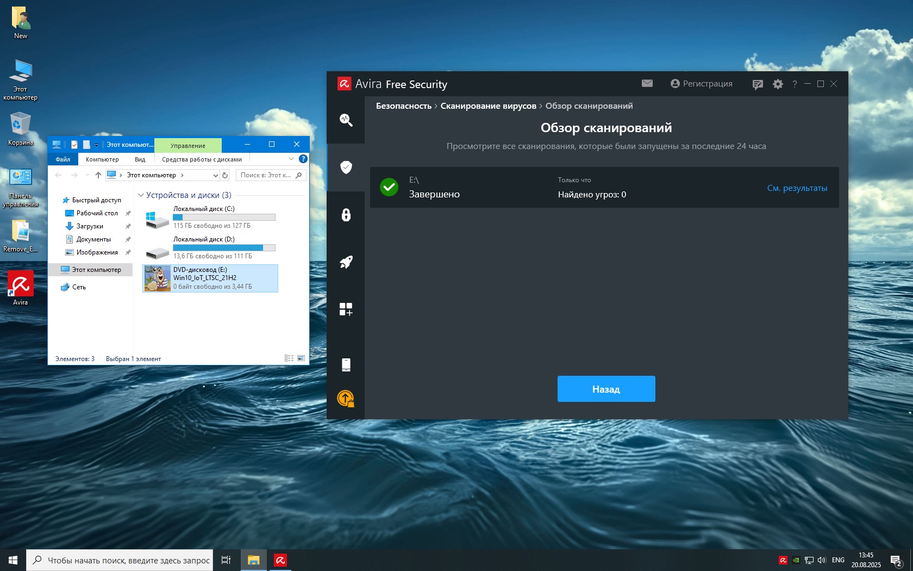Open the См. результаты link

tap(797, 188)
